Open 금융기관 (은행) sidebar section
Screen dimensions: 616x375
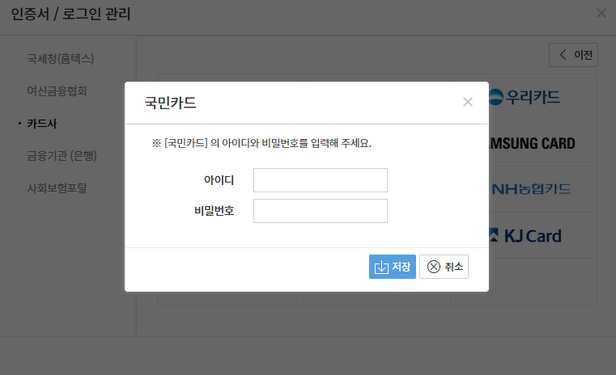point(62,155)
